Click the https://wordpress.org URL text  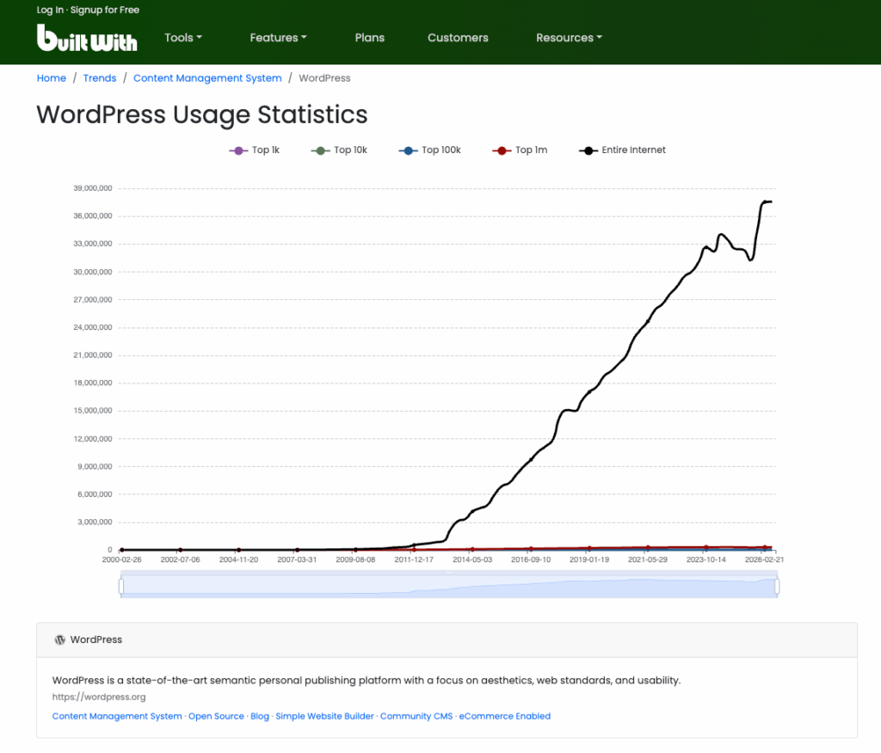coord(99,697)
